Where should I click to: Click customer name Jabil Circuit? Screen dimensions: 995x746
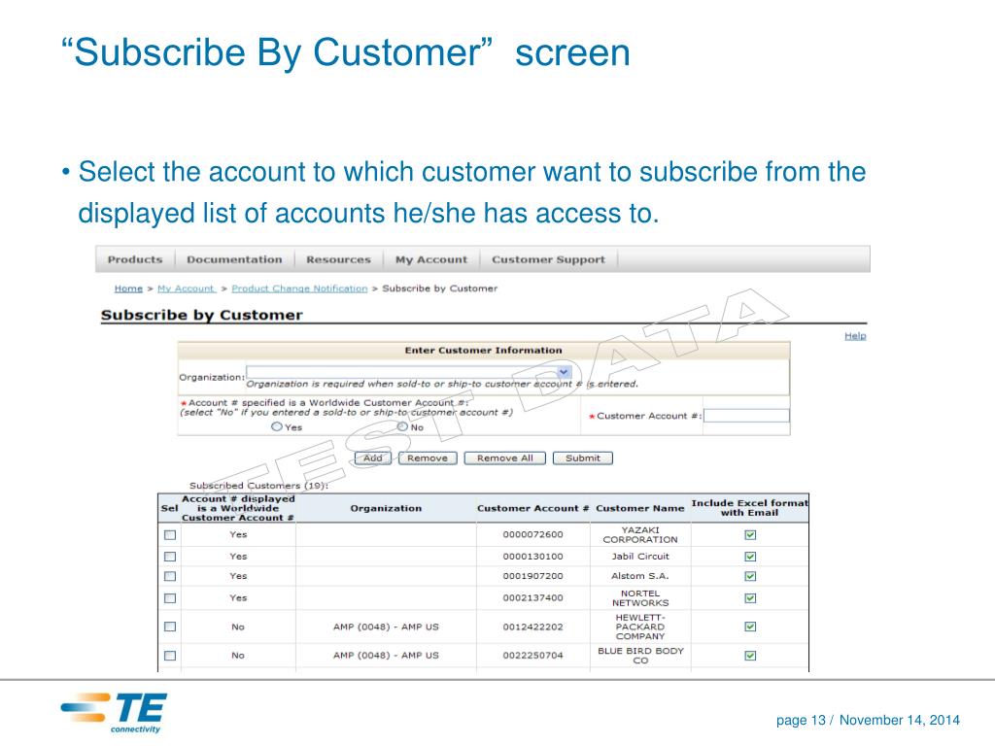pyautogui.click(x=640, y=557)
